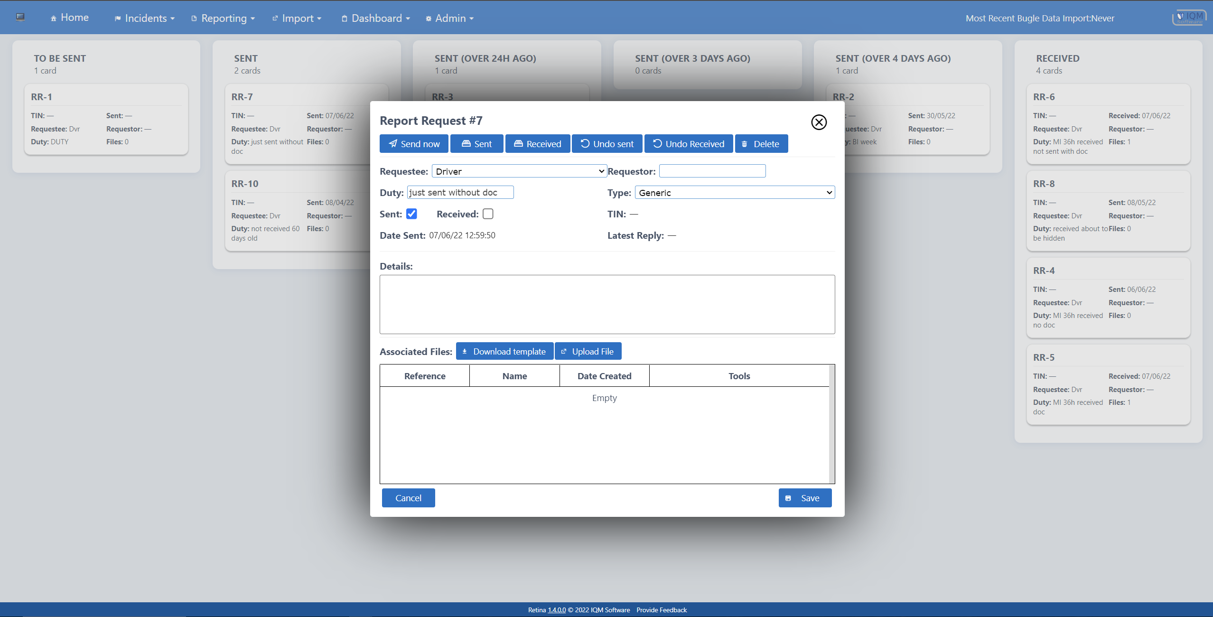Screen dimensions: 1213x617
Task: Uncheck the Sent checkbox
Action: click(411, 214)
